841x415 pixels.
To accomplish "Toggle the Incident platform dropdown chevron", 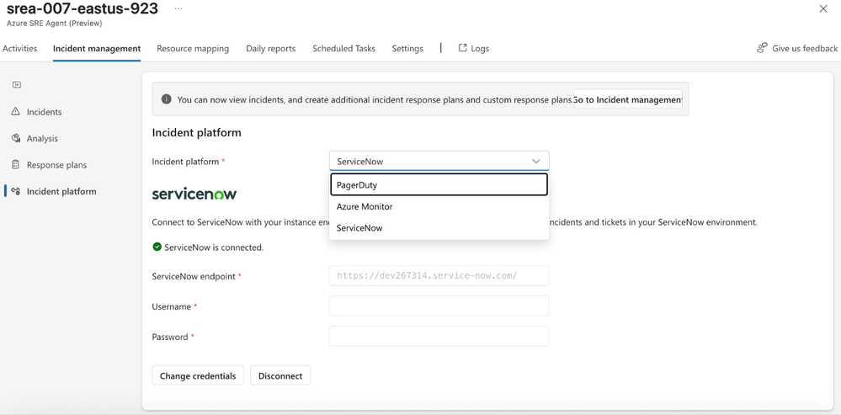I will pos(535,162).
